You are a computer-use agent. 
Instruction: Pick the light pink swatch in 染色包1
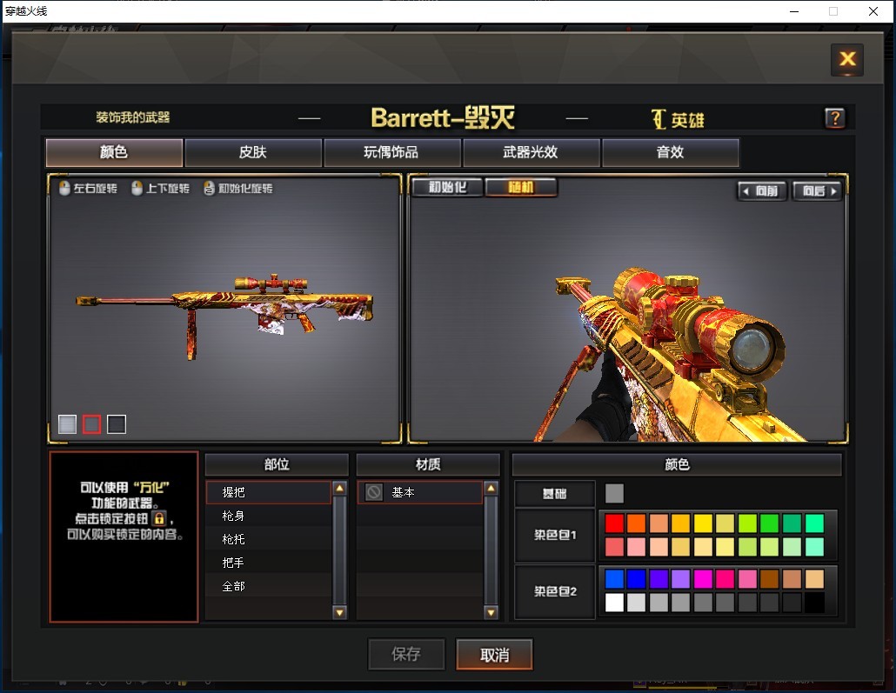pos(636,547)
